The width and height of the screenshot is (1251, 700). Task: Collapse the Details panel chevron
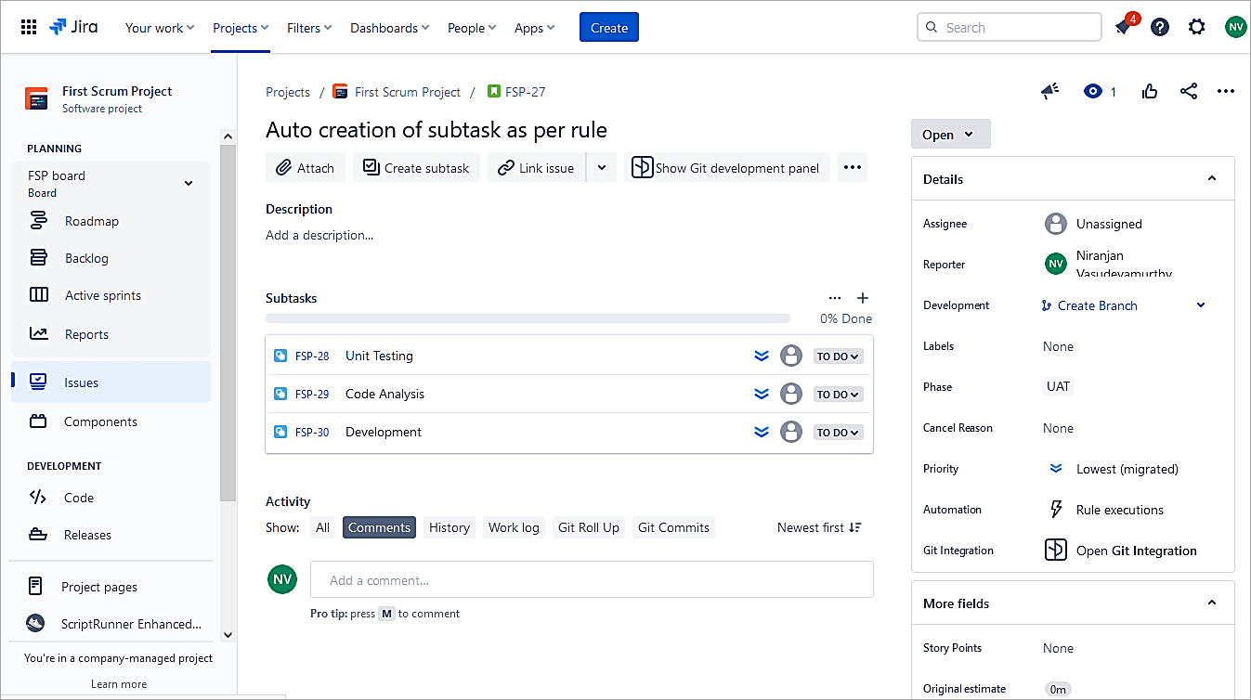pos(1211,178)
